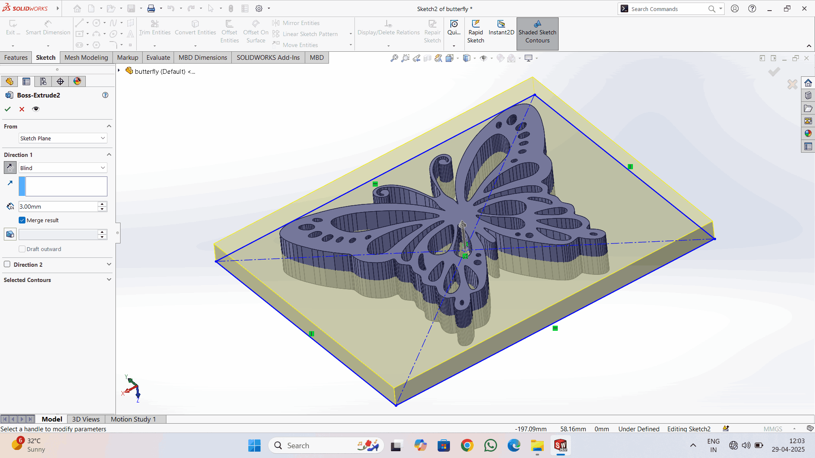
Task: Click the Zoom to Area icon
Action: tap(405, 58)
